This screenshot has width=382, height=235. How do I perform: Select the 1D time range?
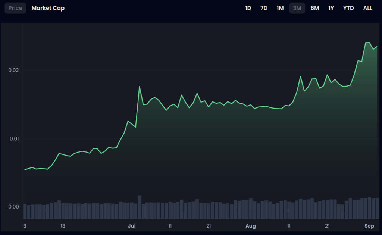(248, 8)
